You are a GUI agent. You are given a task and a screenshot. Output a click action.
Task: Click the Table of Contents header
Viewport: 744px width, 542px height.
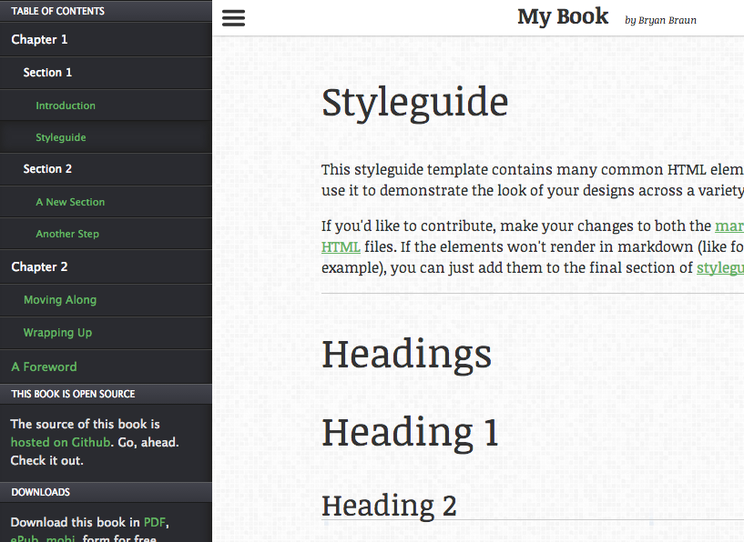click(57, 11)
